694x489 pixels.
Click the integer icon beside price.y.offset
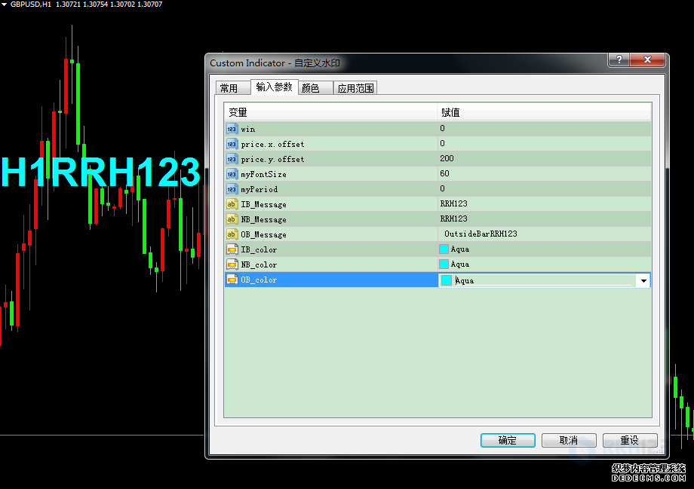pos(232,159)
